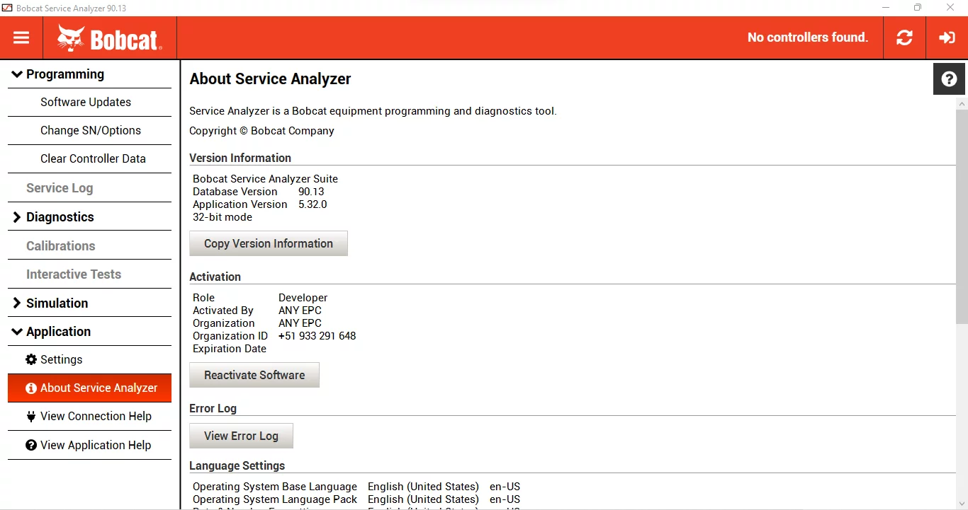Click the Application Help question icon
The width and height of the screenshot is (968, 510).
[31, 445]
